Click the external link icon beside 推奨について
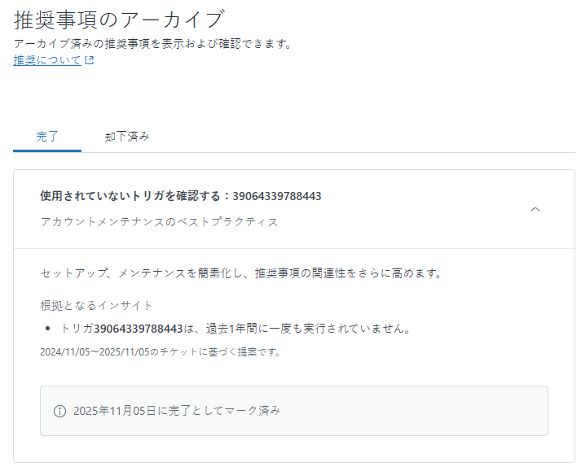This screenshot has width=581, height=471. tap(90, 60)
